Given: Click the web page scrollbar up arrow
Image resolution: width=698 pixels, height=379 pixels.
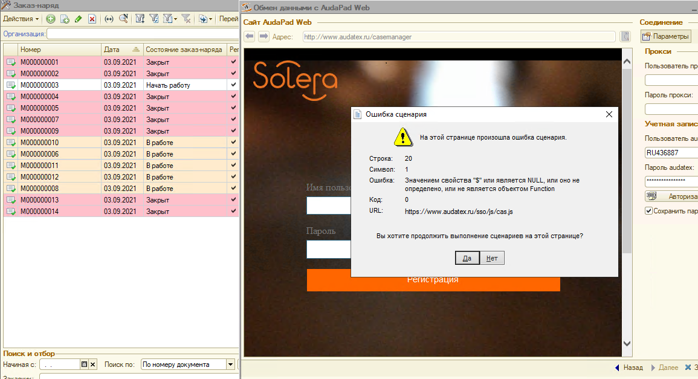Looking at the screenshot, I should (x=627, y=62).
